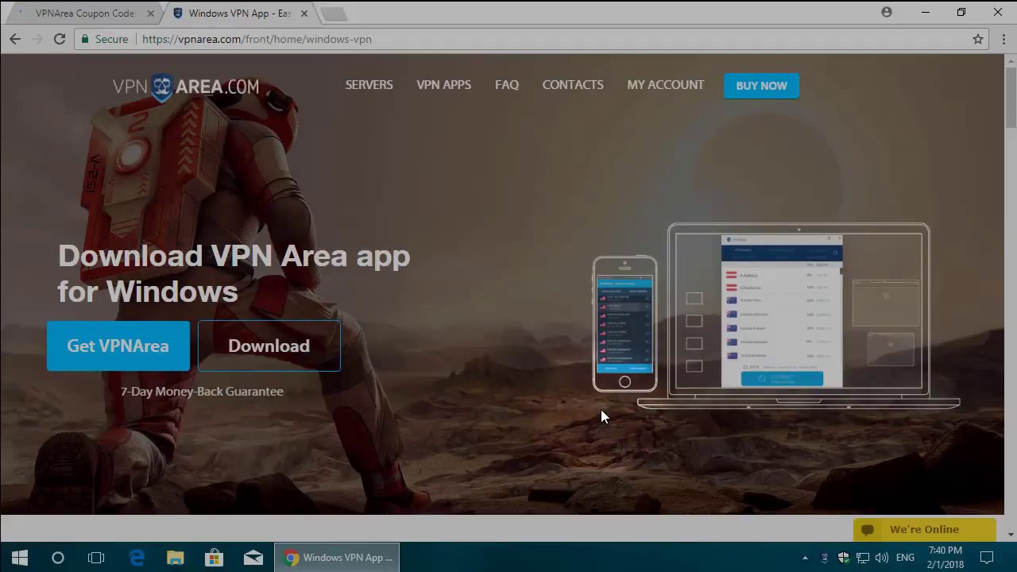Click the laptop app preview image
The height and width of the screenshot is (572, 1017).
799,315
